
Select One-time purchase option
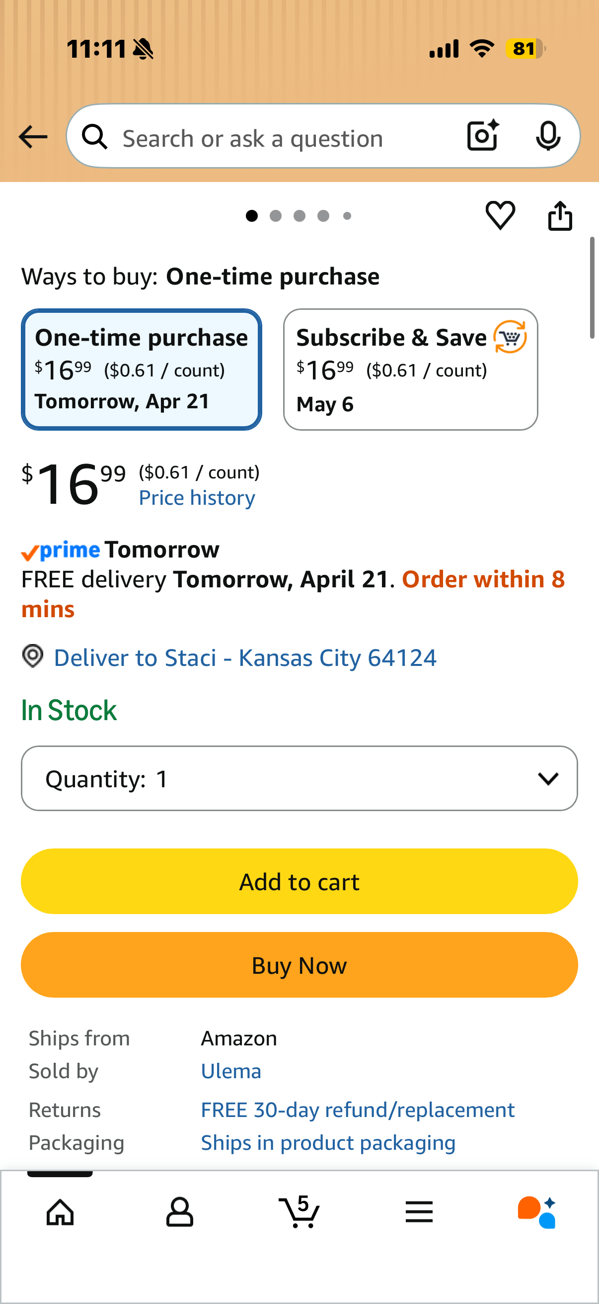[142, 370]
